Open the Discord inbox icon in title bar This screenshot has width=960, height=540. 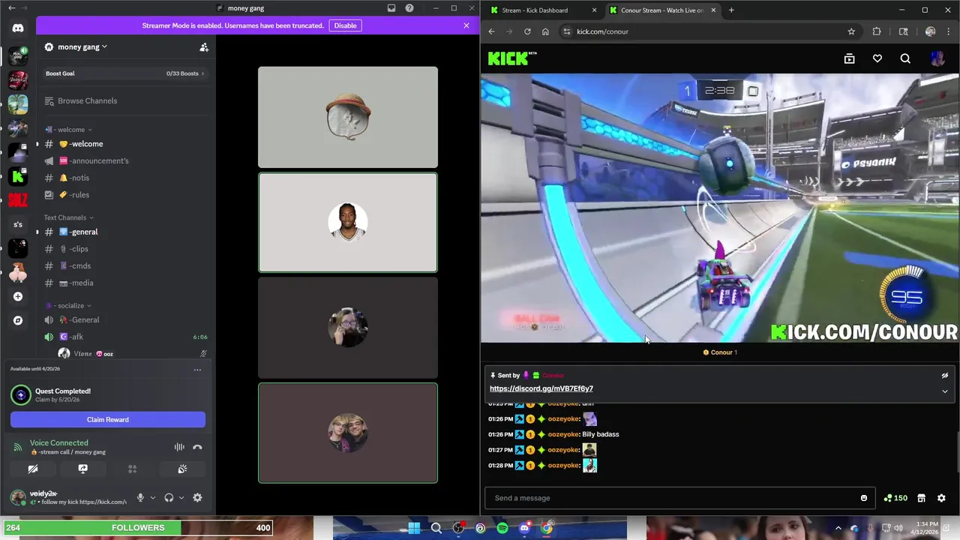coord(391,8)
